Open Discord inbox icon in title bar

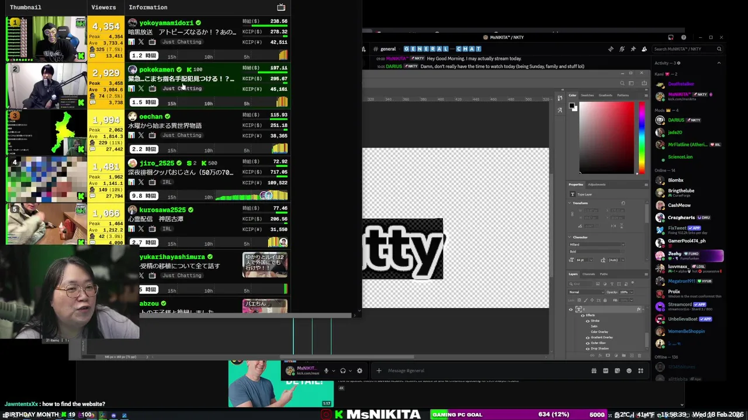pyautogui.click(x=671, y=37)
